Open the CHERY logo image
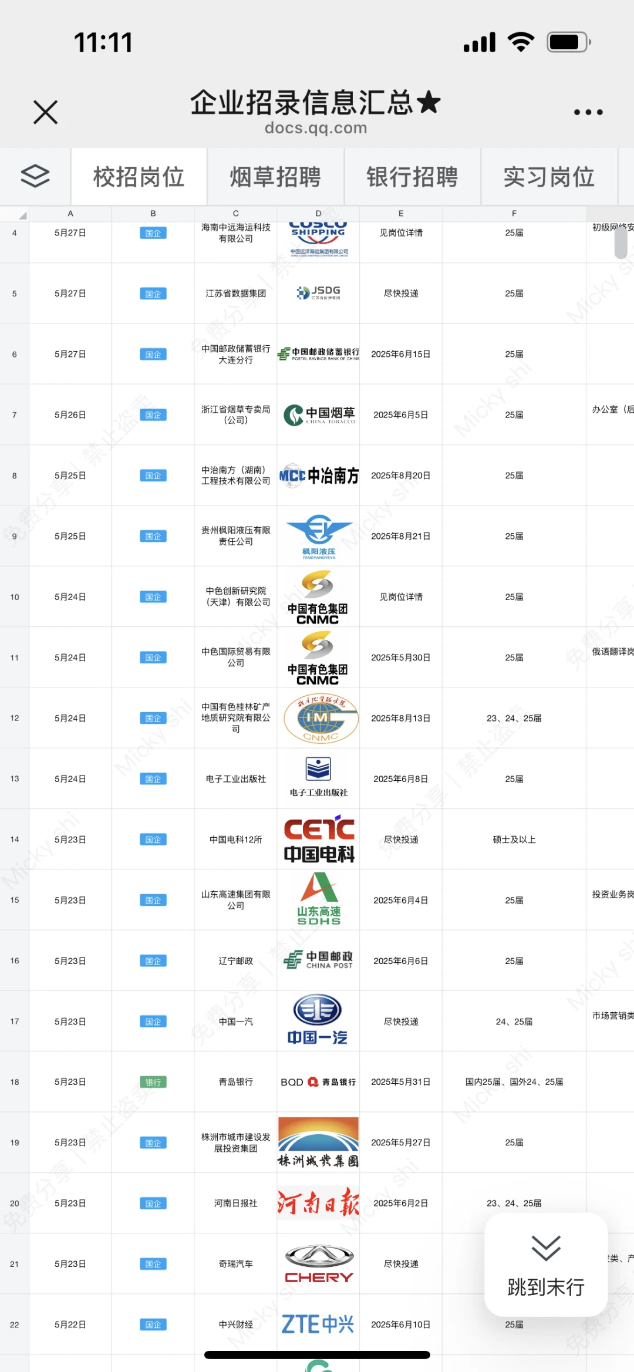The width and height of the screenshot is (634, 1372). [x=319, y=1263]
